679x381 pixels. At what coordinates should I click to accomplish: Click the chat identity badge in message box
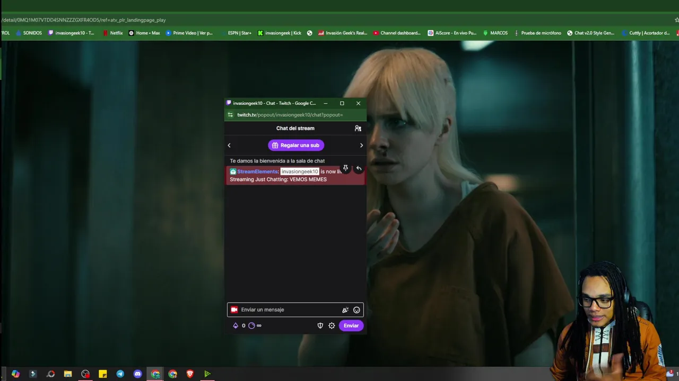point(234,310)
